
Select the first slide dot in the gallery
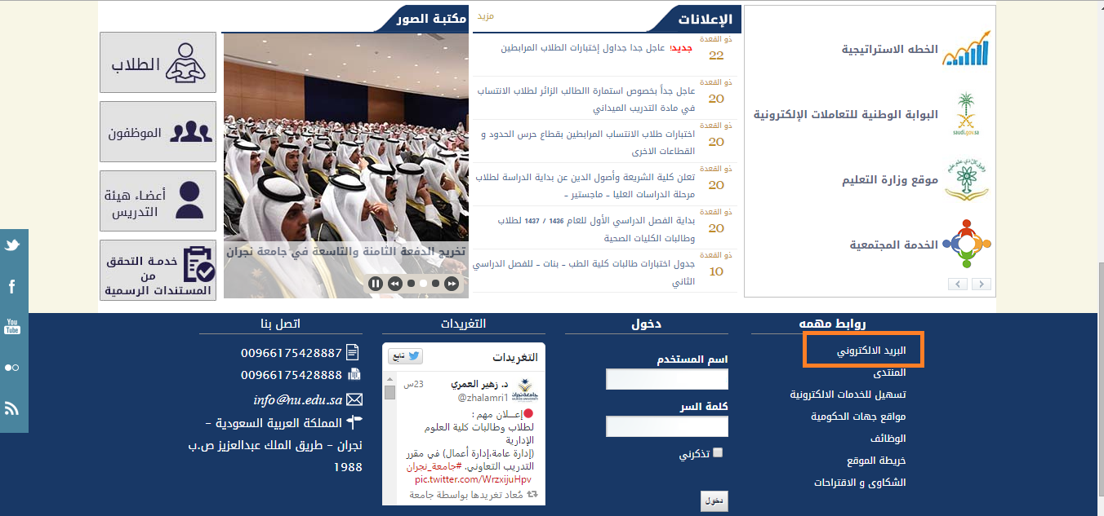click(411, 284)
